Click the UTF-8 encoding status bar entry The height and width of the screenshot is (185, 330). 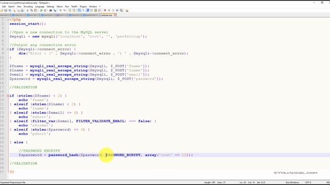pos(308,182)
